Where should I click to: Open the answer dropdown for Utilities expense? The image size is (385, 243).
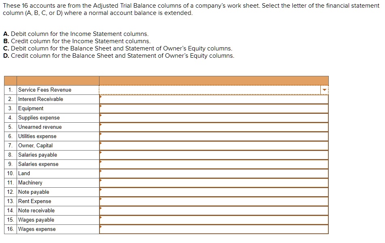214,136
